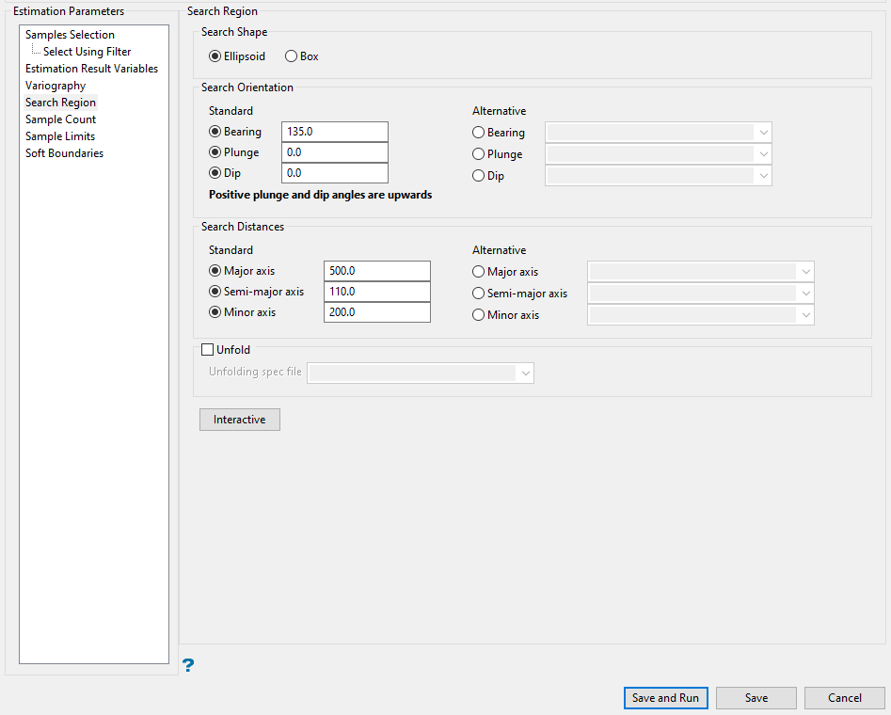This screenshot has height=715, width=891.
Task: Choose Alternative Plunge radio button
Action: [x=479, y=154]
